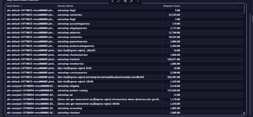Click the astroshop-ad service name
This screenshot has width=253, height=117.
[65, 95]
